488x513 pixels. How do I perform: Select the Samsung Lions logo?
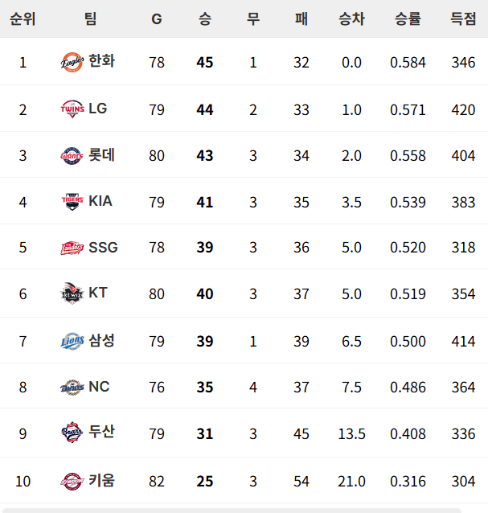pos(72,341)
